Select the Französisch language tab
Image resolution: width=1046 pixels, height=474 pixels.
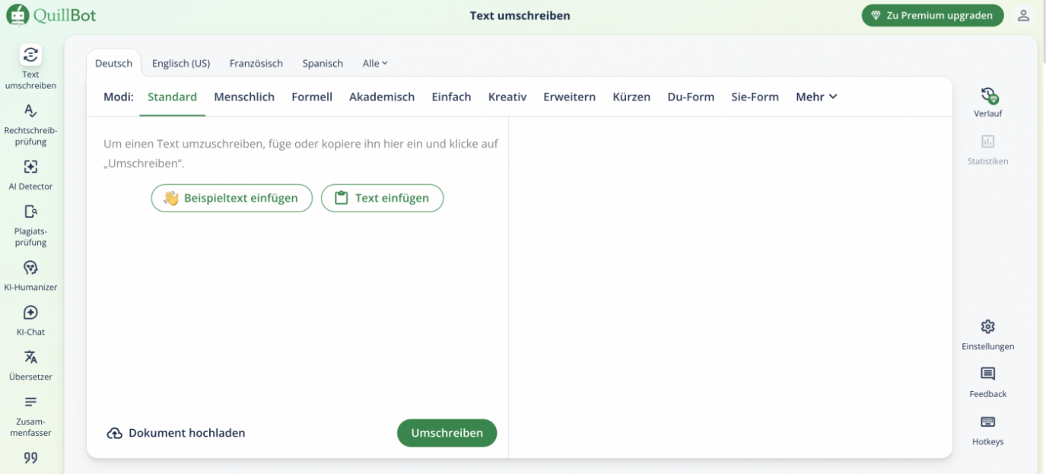(x=256, y=63)
